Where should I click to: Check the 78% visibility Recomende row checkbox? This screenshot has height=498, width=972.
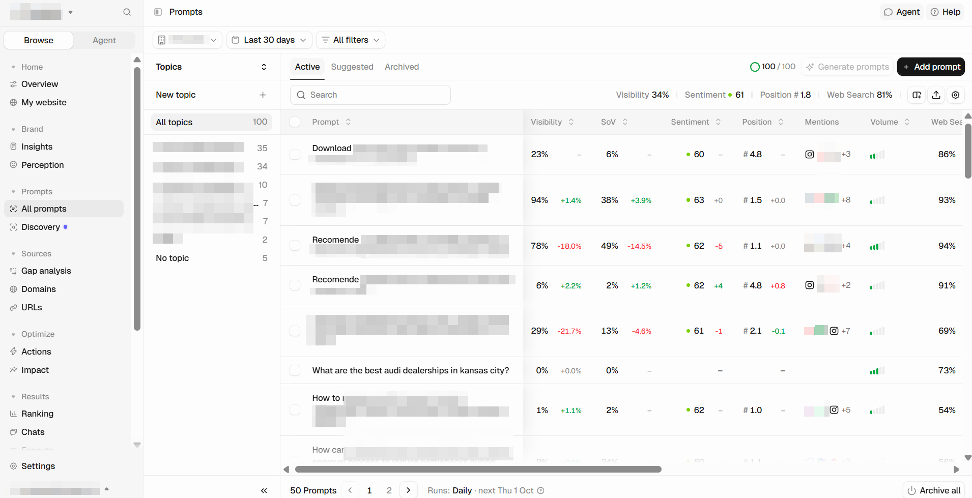(295, 246)
